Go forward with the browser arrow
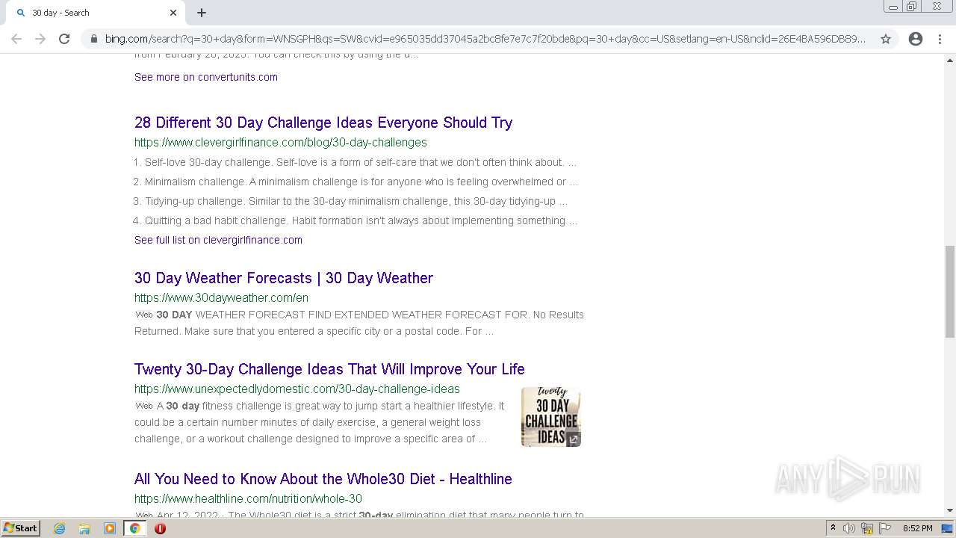The image size is (956, 538). (40, 39)
